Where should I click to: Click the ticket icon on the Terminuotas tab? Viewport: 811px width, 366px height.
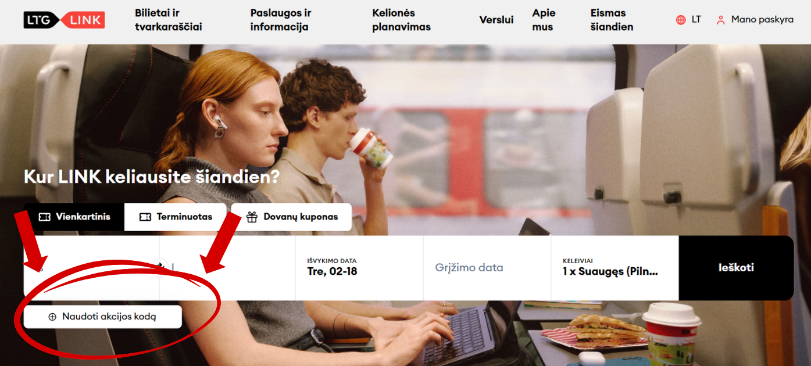(145, 217)
